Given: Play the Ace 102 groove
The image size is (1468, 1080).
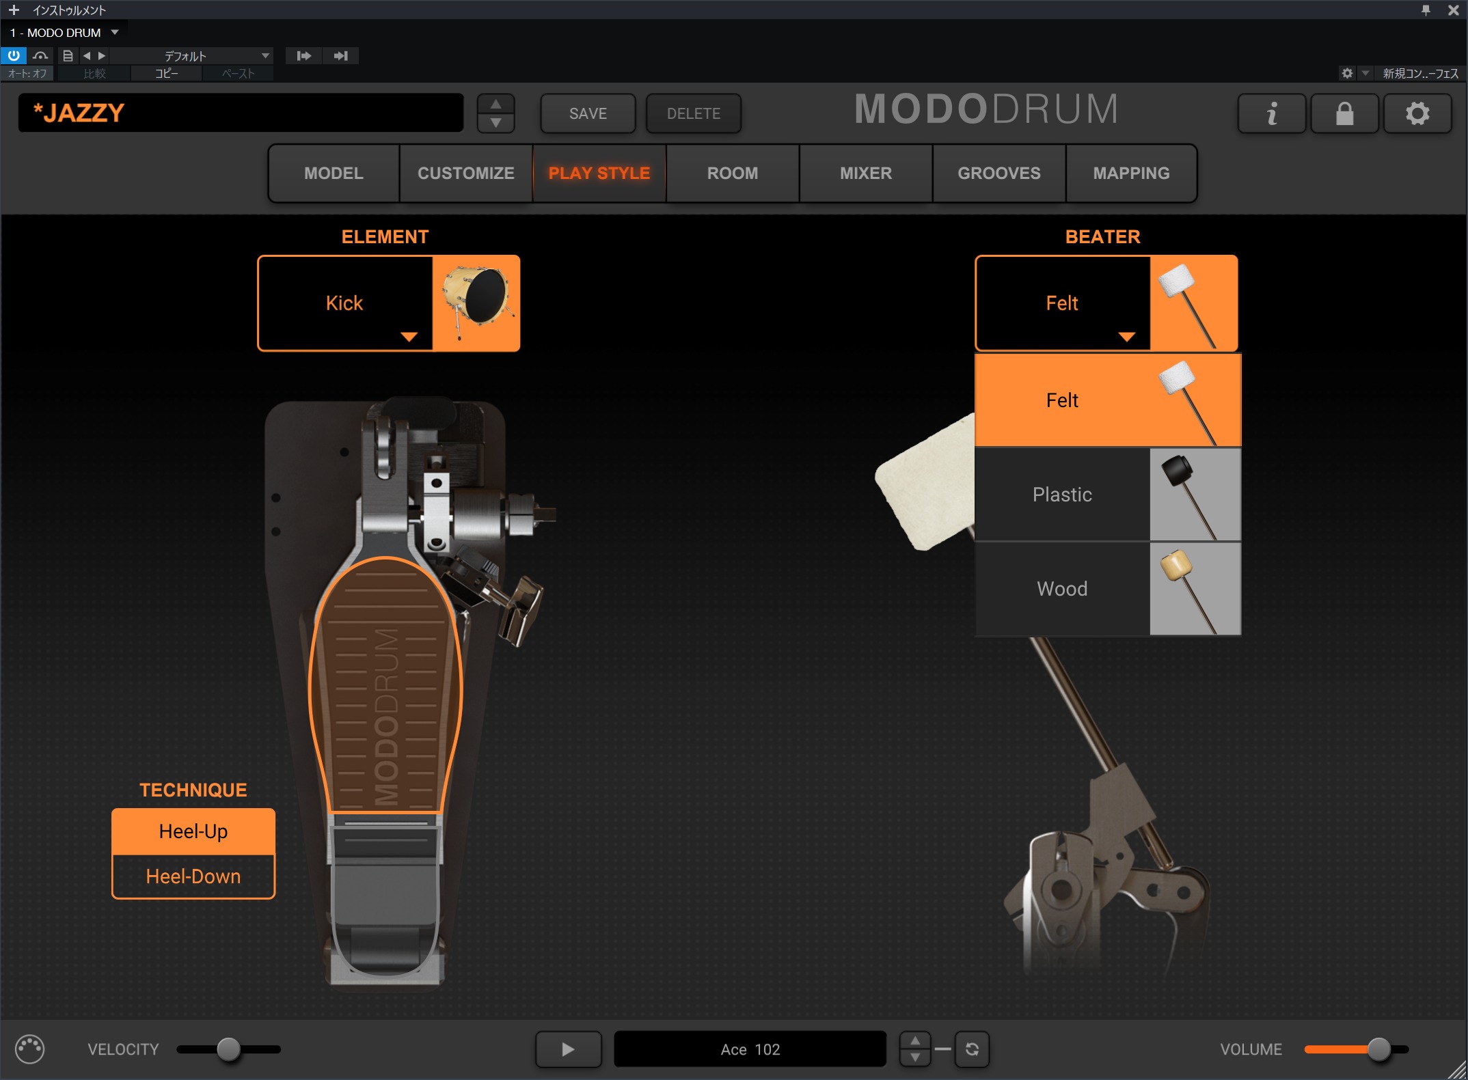Looking at the screenshot, I should [568, 1049].
